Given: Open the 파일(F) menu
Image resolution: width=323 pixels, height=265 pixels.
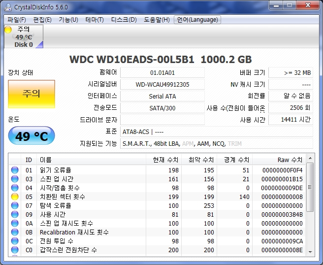Looking at the screenshot, I should coord(17,20).
